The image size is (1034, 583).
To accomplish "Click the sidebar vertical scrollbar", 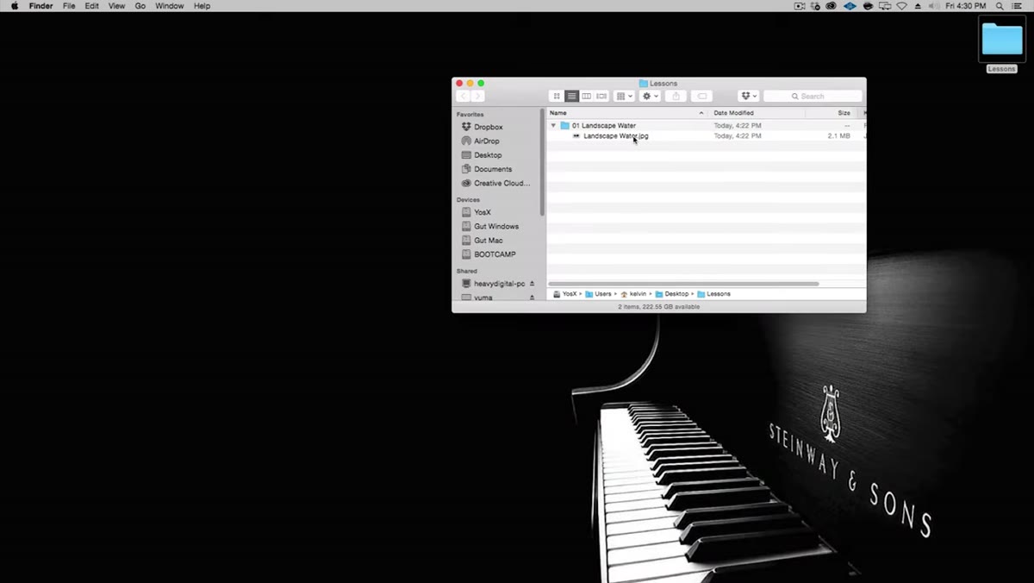I will point(542,162).
